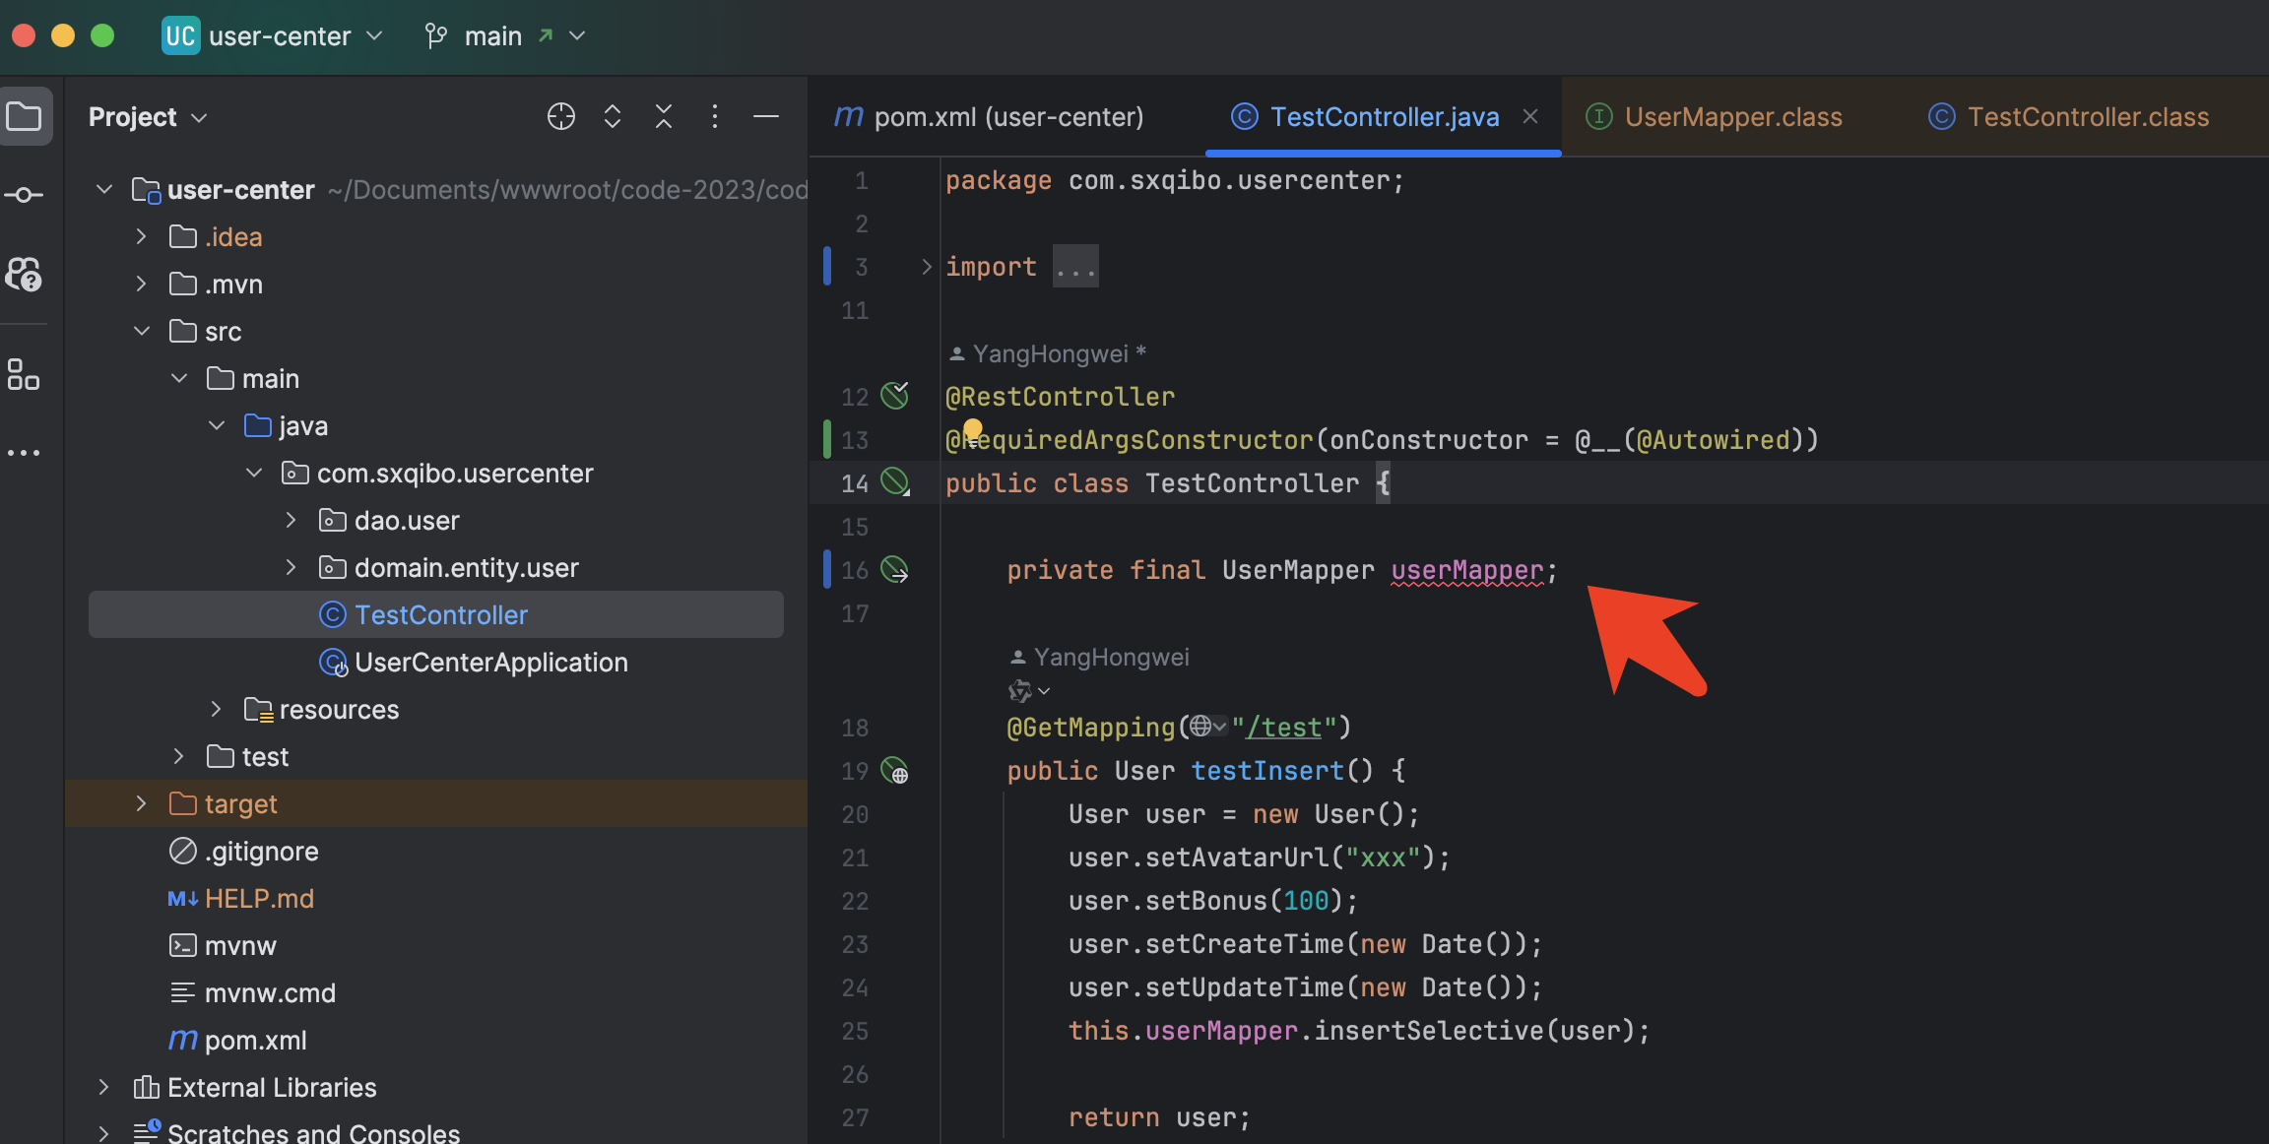Expand Scratches and Consoles node
Viewport: 2269px width, 1144px height.
pyautogui.click(x=104, y=1133)
